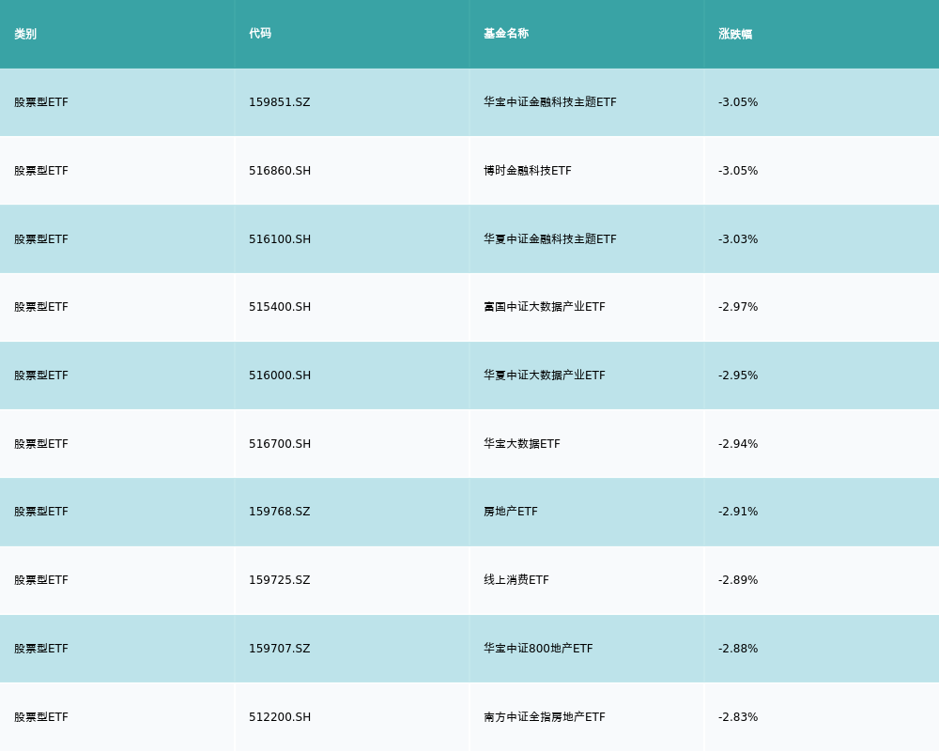Viewport: 939px width, 751px height.
Task: Select fund code 516000.SH
Action: point(280,375)
